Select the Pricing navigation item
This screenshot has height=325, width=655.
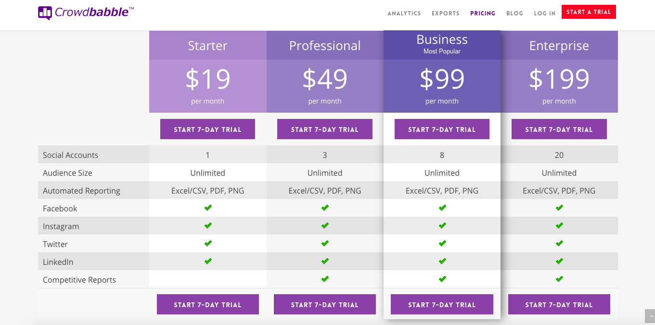click(x=483, y=13)
